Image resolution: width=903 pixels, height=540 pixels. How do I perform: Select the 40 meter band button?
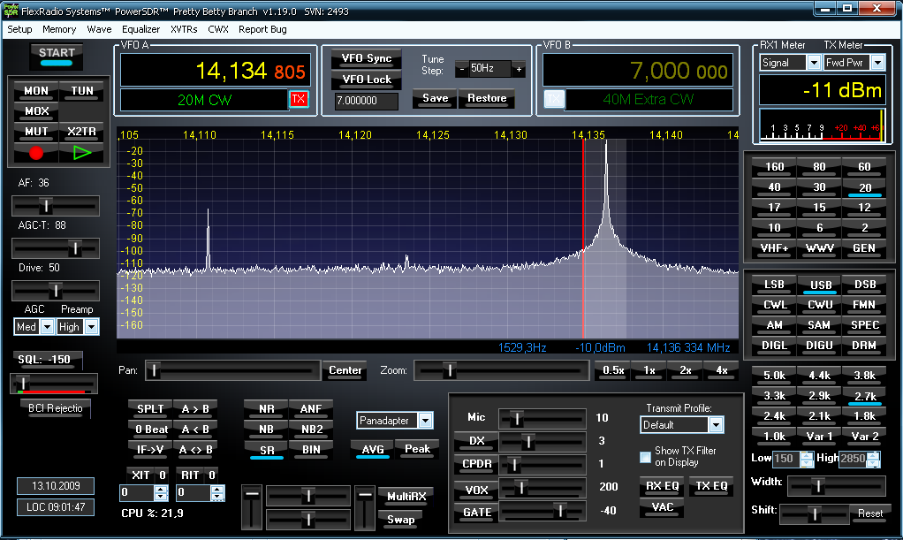(774, 187)
